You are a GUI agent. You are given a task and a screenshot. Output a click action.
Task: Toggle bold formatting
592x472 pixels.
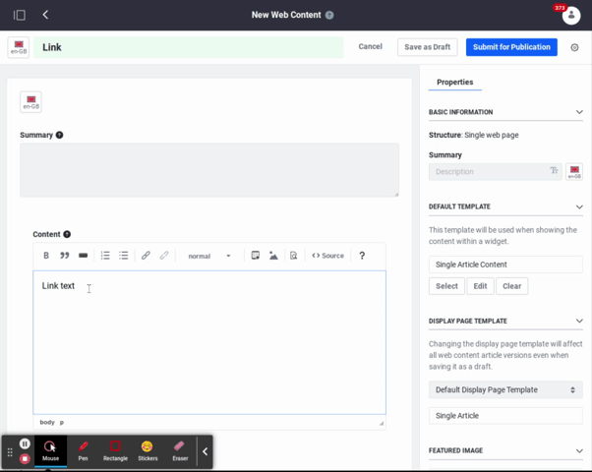coord(46,256)
